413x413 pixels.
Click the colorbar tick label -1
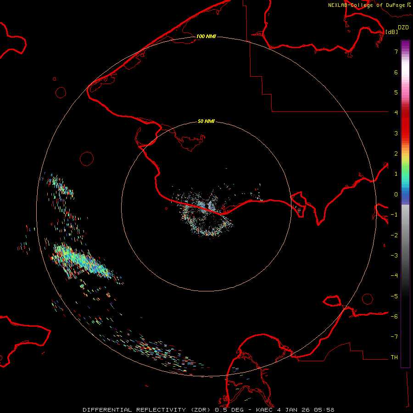(x=394, y=215)
